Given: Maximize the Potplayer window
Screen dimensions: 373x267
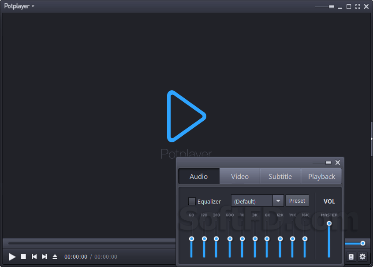Looking at the screenshot, I should (349, 7).
